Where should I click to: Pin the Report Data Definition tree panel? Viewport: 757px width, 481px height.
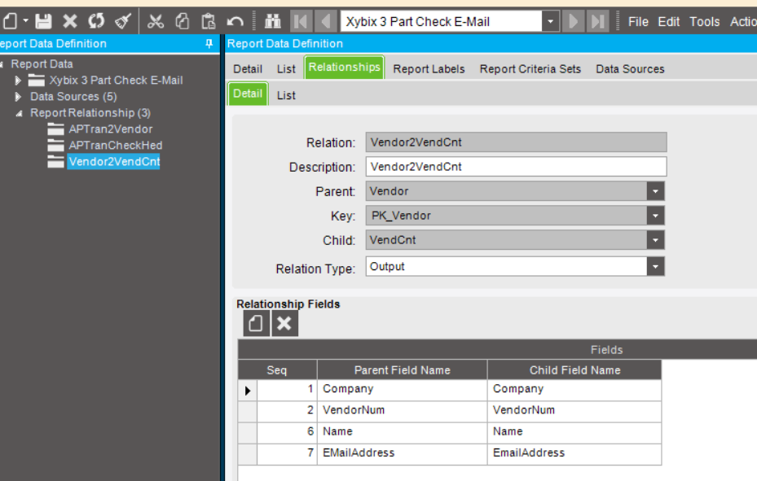point(209,43)
